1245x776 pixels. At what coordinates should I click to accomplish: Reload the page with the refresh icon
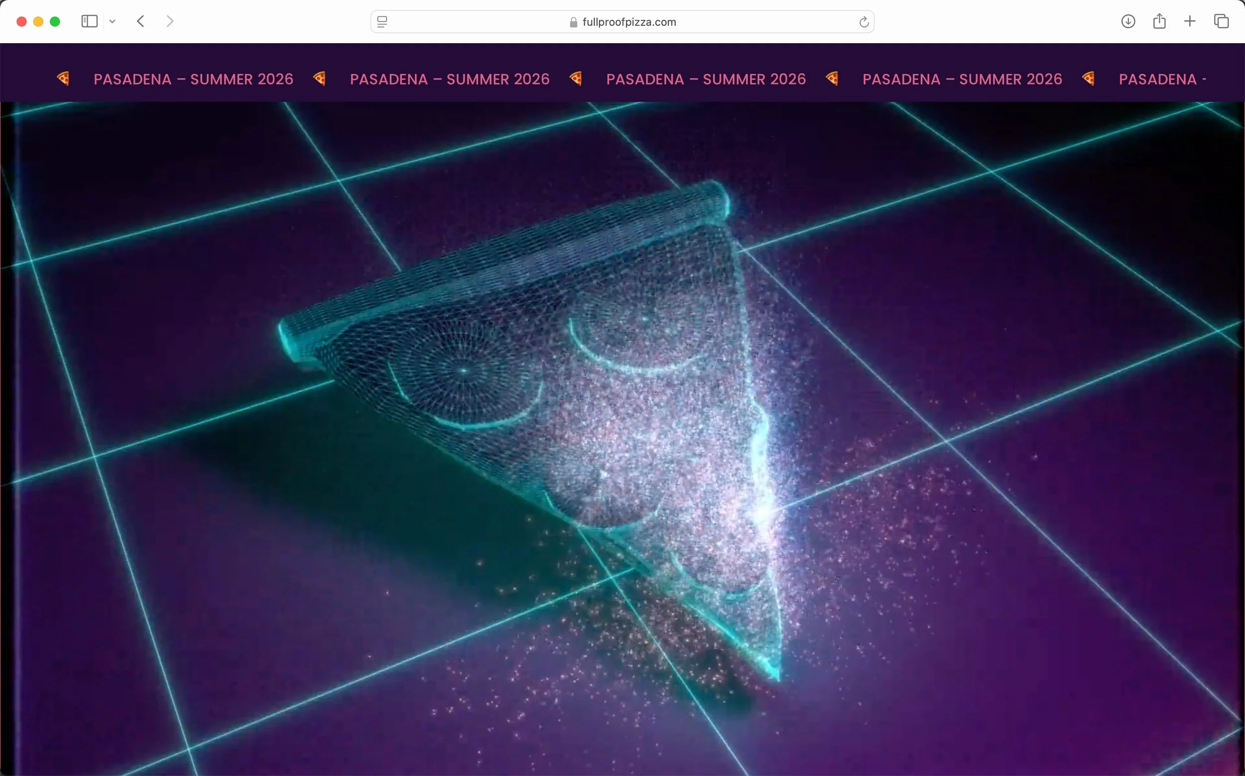click(864, 22)
